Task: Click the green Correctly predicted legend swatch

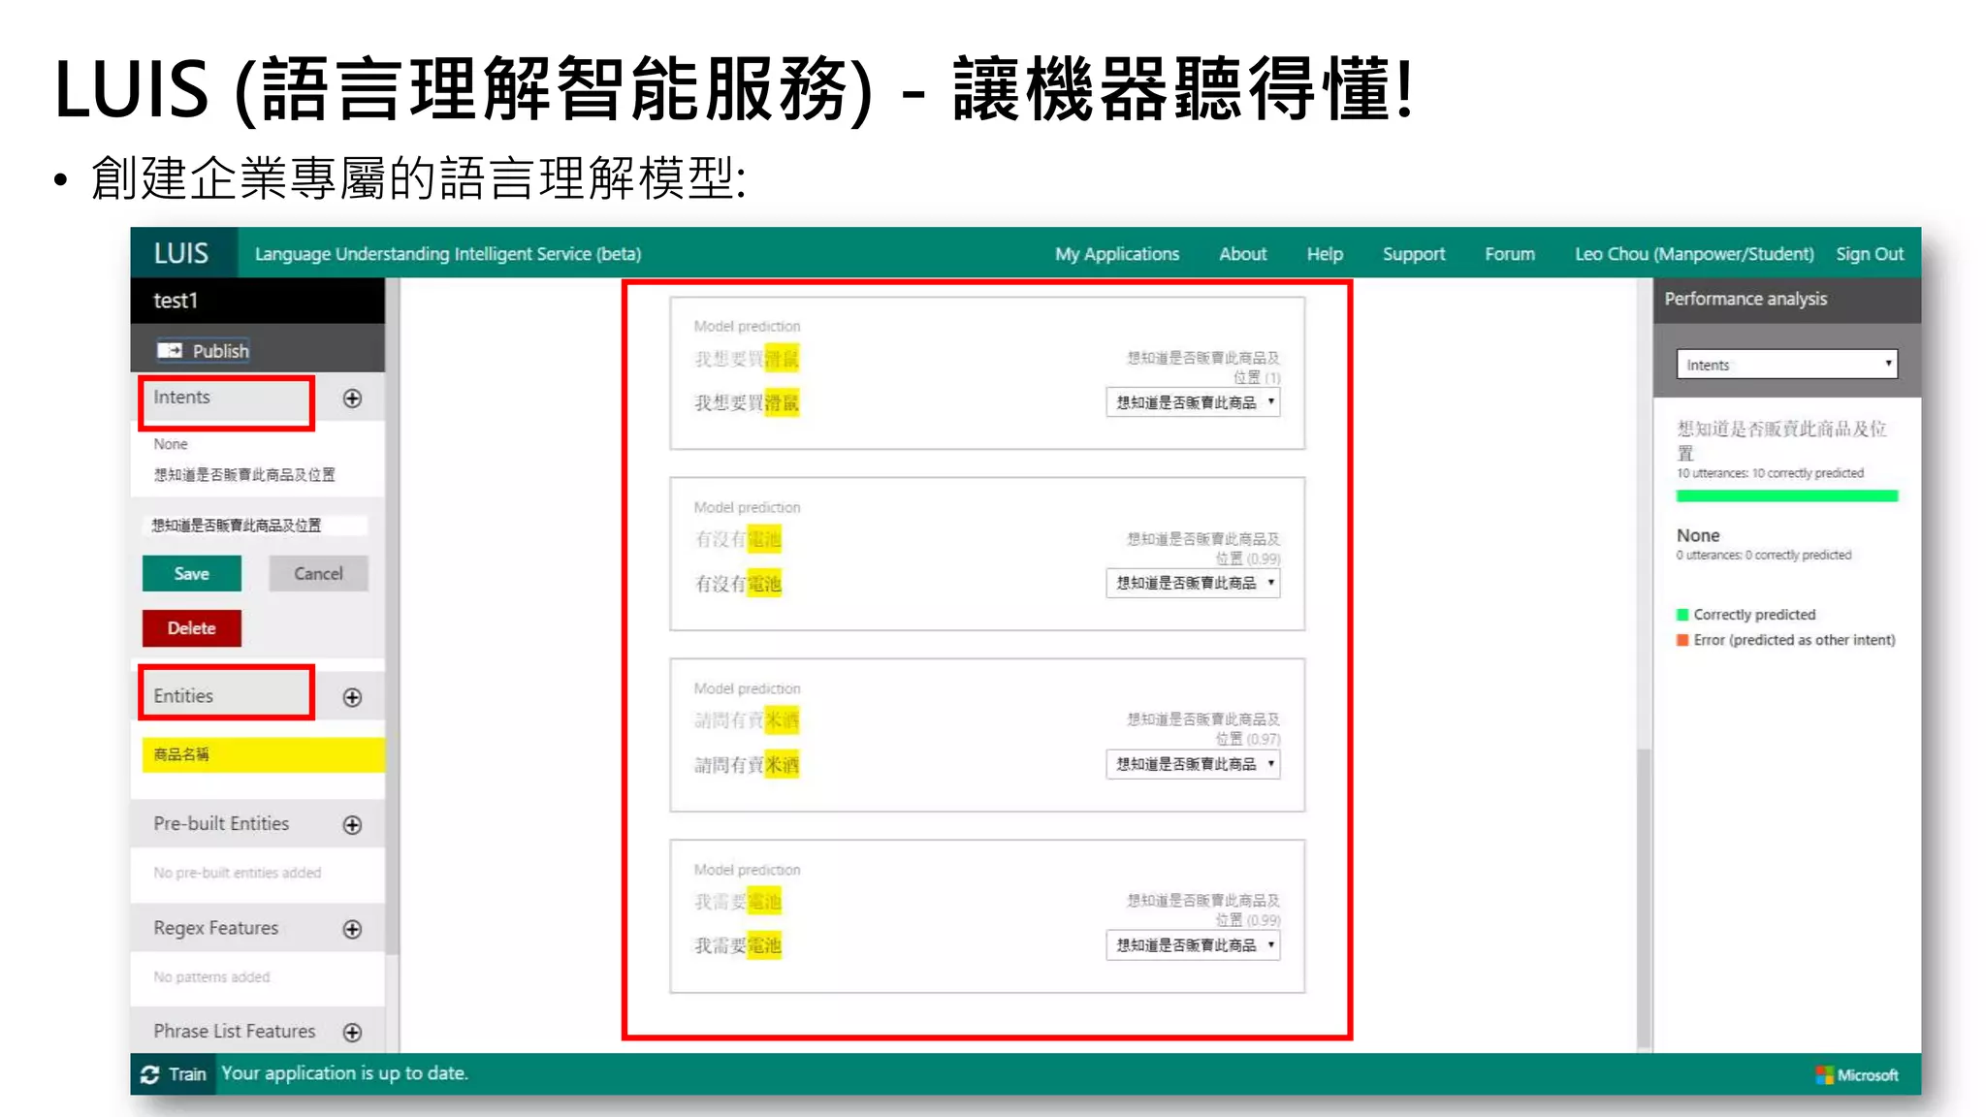Action: click(1682, 615)
